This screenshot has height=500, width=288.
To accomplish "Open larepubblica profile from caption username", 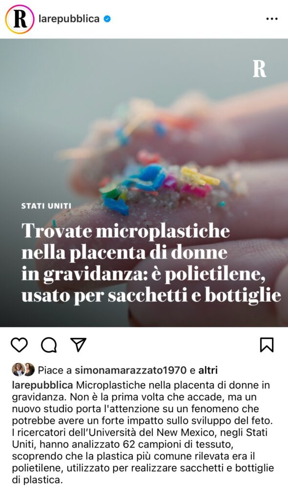I will click(42, 385).
